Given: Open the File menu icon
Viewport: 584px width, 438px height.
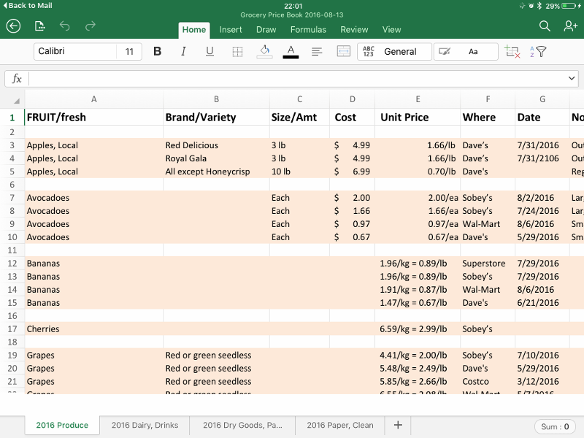Looking at the screenshot, I should click(39, 26).
